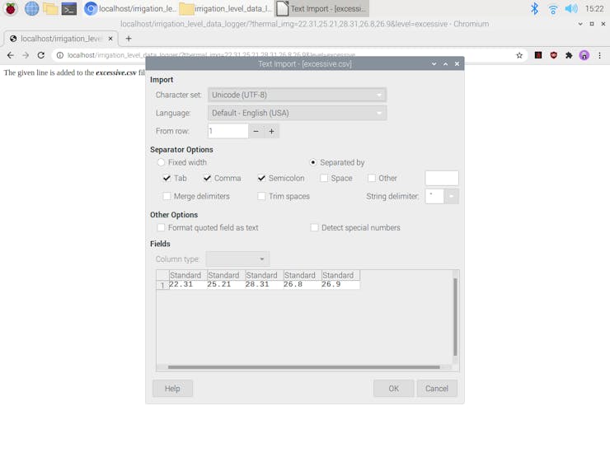Bookmark this page with the star
Image resolution: width=610 pixels, height=457 pixels.
click(x=519, y=55)
